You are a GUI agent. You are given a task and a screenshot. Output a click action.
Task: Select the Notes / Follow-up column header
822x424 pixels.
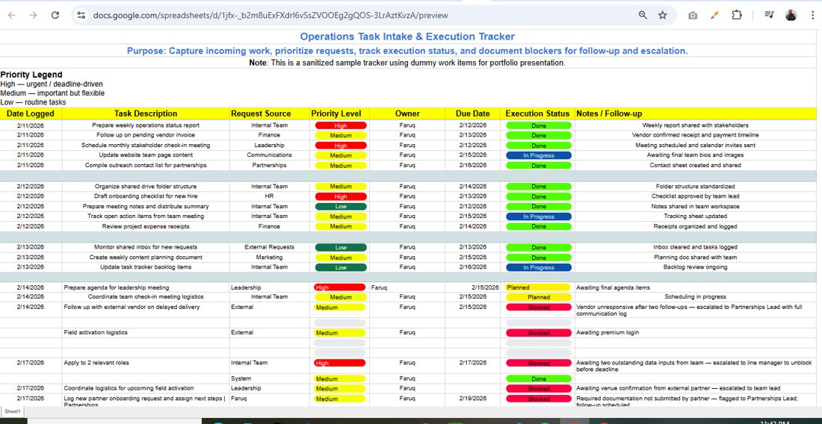tap(695, 113)
